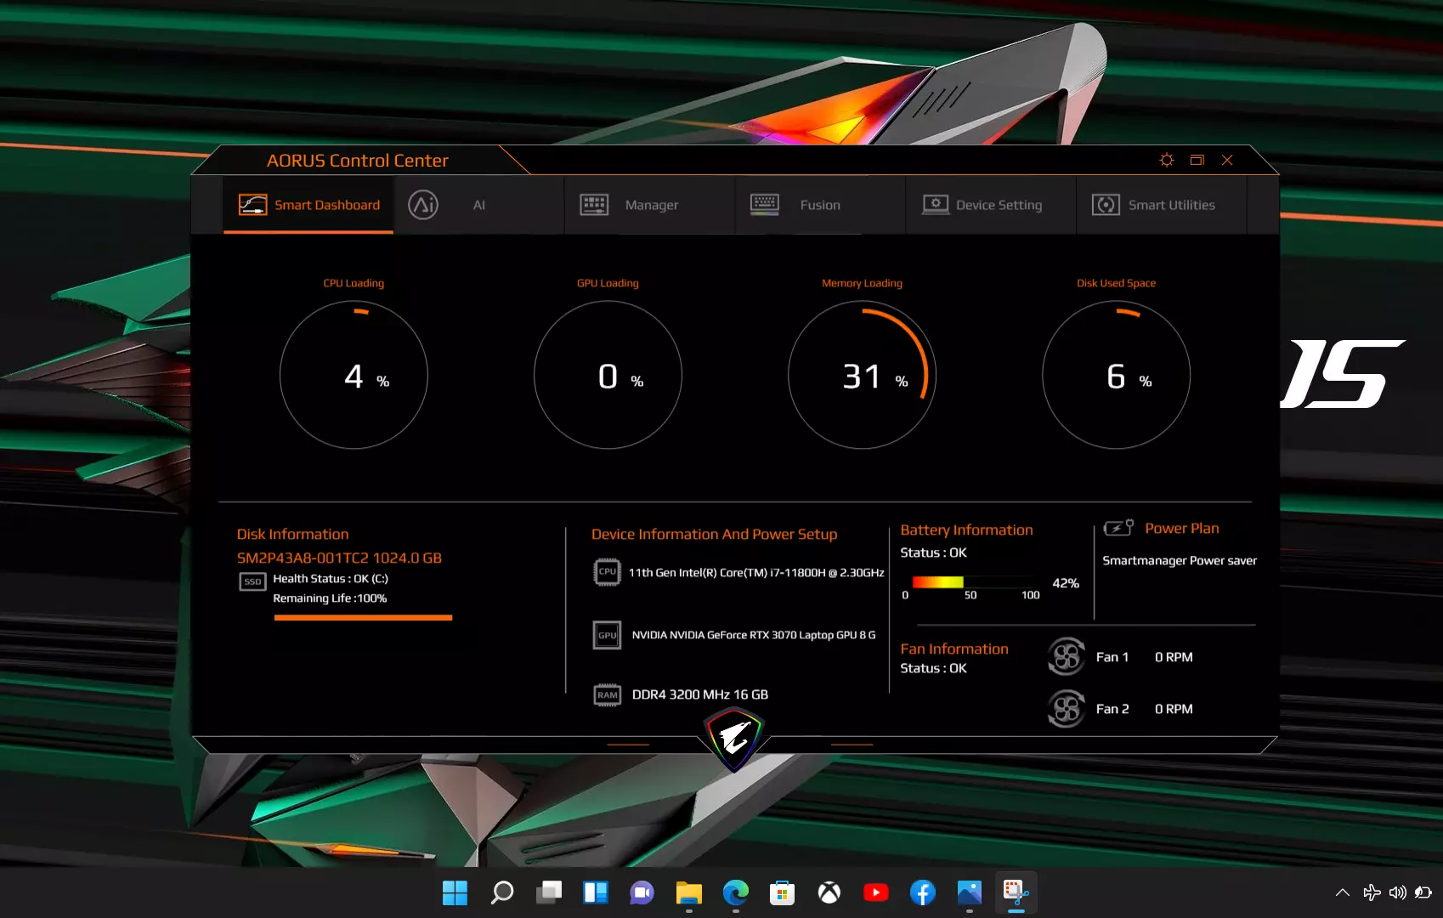Open Microsoft Edge from the taskbar
Image resolution: width=1443 pixels, height=918 pixels.
pos(735,892)
